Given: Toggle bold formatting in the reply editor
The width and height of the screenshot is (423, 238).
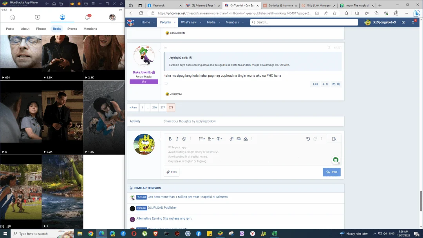Looking at the screenshot, I should 170,139.
